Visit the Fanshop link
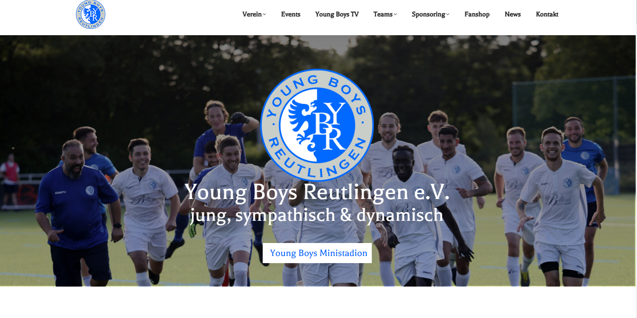The width and height of the screenshot is (637, 318). coord(477,14)
